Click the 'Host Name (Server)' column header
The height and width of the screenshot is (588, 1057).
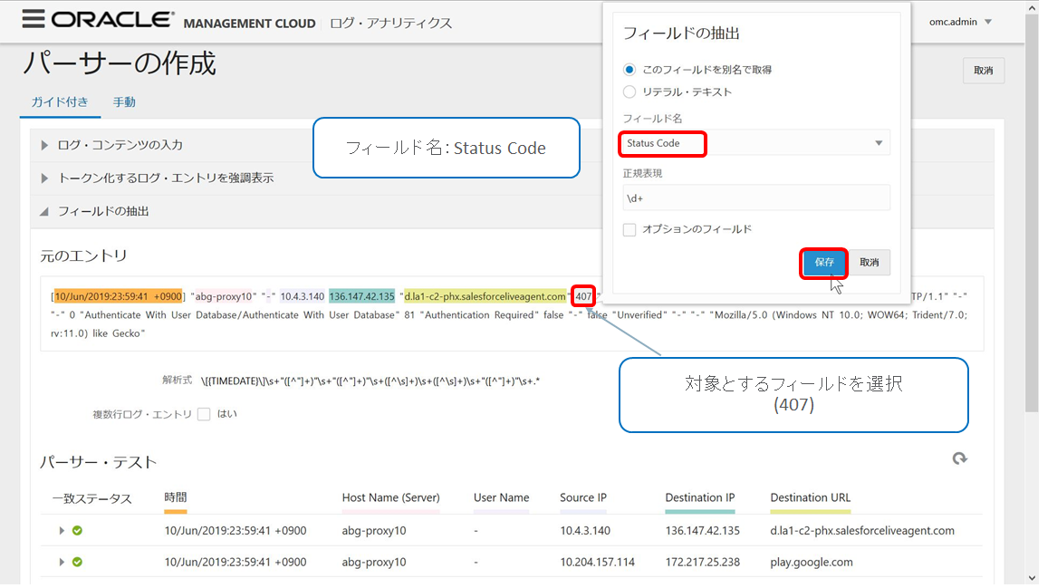(x=390, y=497)
